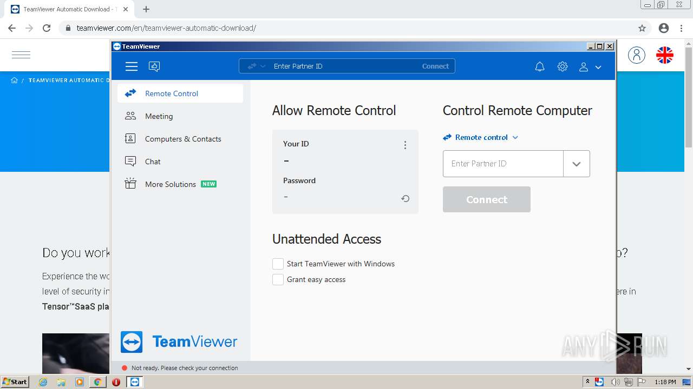This screenshot has width=693, height=389.
Task: Bookmark this page with the star icon
Action: (642, 28)
